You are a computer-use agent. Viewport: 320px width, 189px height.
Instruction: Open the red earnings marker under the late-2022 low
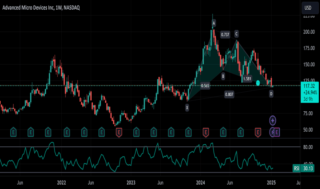pos(119,132)
